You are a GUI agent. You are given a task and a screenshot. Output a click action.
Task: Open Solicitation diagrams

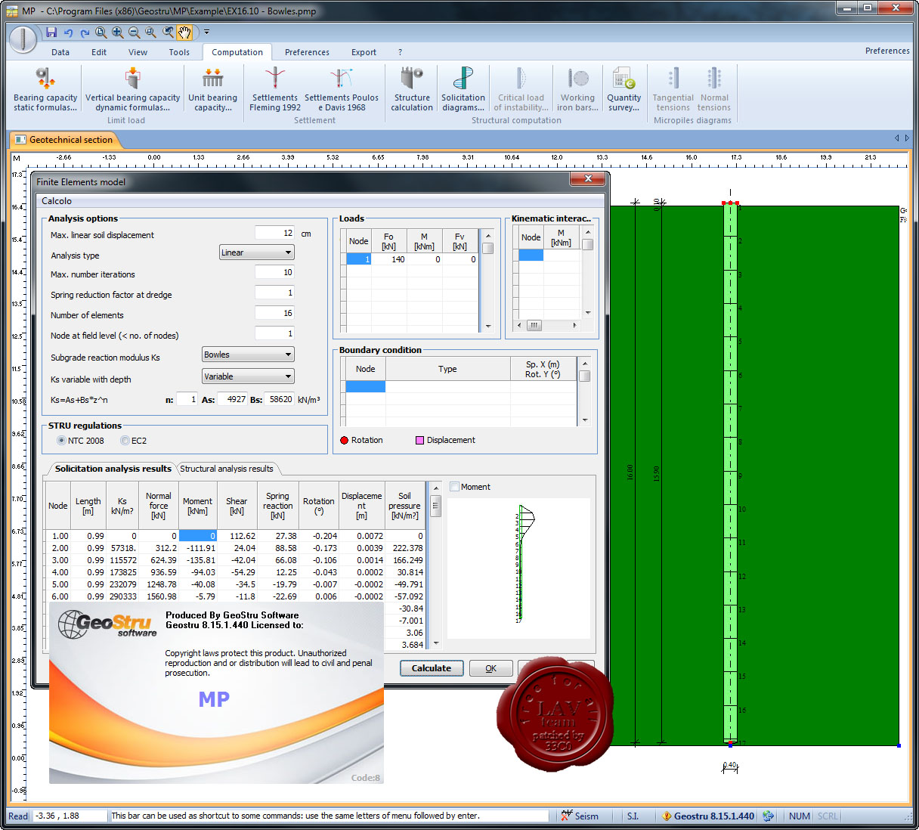(x=463, y=90)
